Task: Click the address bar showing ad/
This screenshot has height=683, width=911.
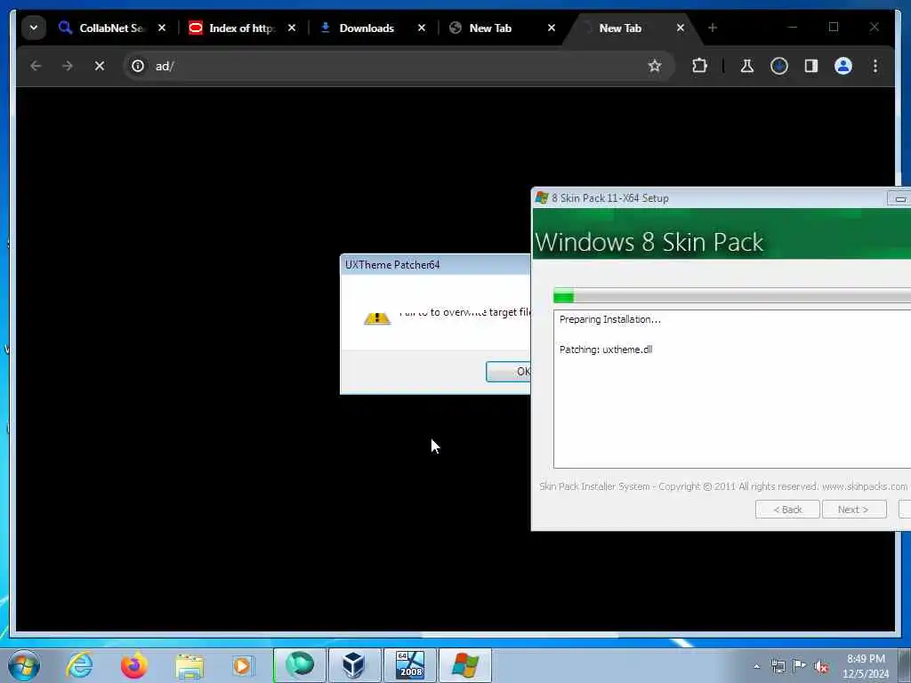Action: [399, 66]
